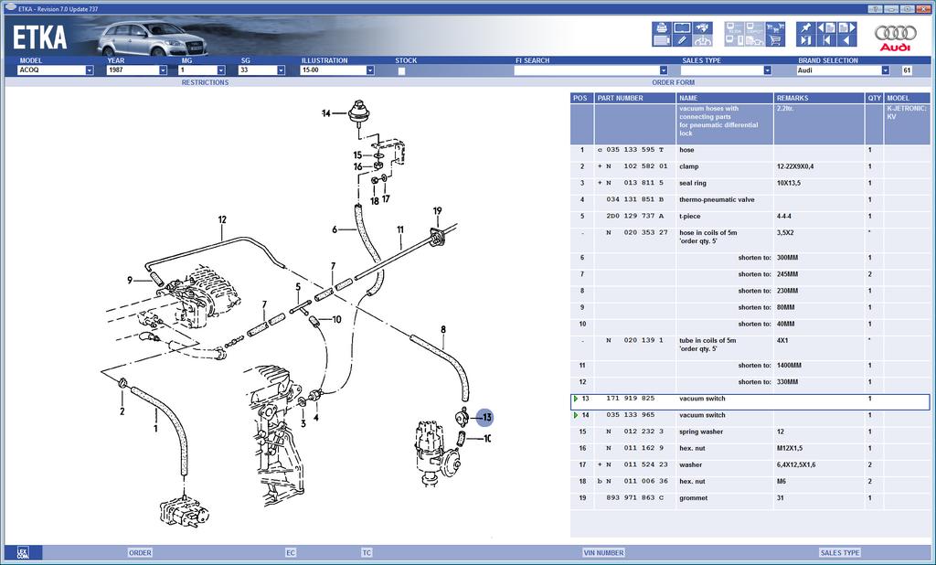Click highlighted callout 13 in the diagram

(486, 418)
